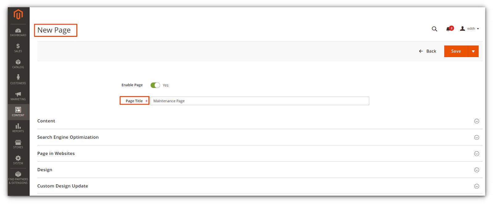Screen dimensions: 493x204
Task: Expand the Page in Websites section
Action: [x=476, y=154]
